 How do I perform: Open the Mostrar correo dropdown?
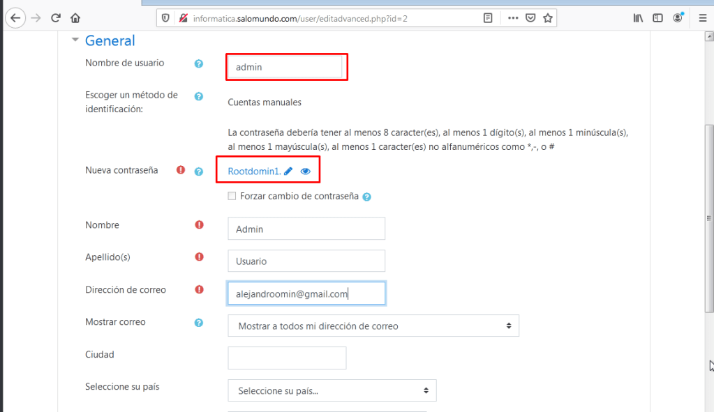tap(373, 326)
